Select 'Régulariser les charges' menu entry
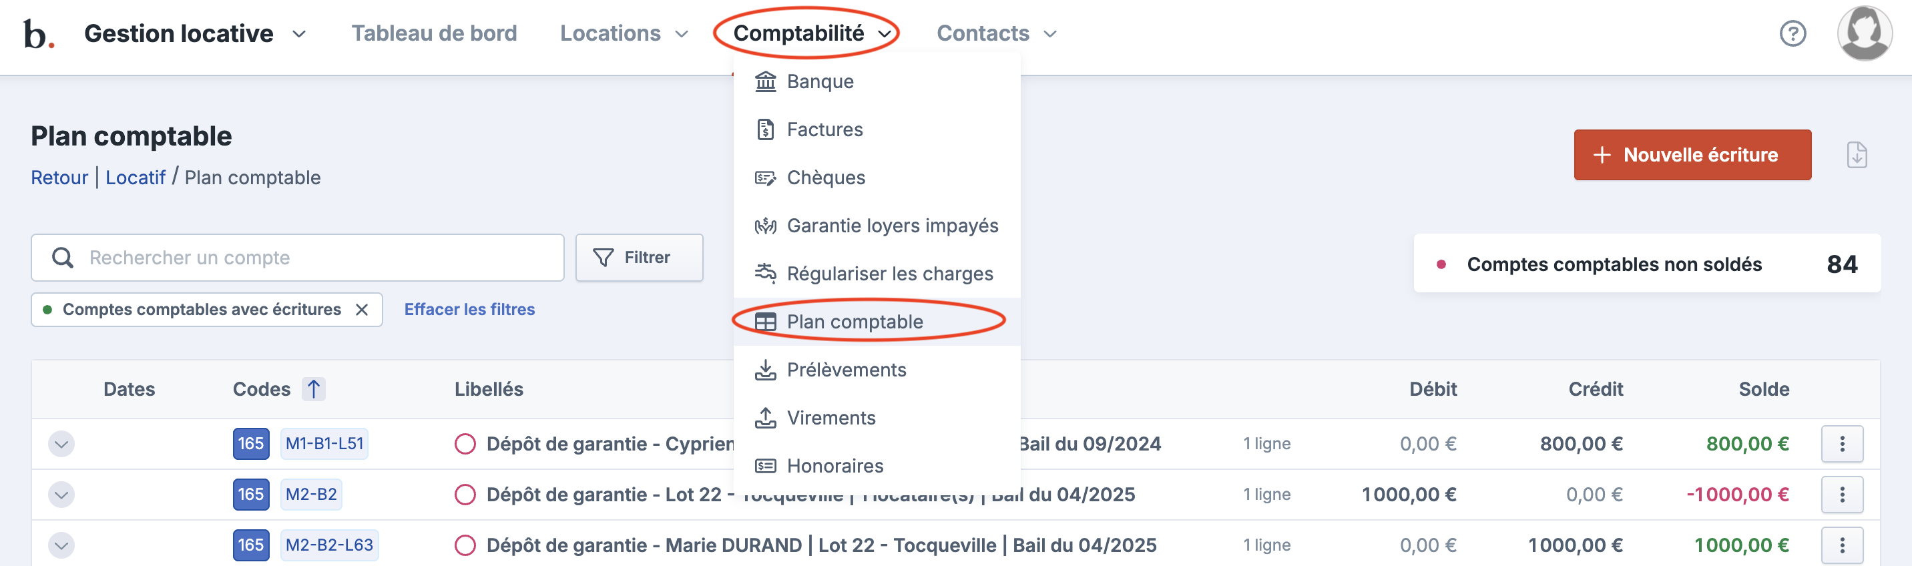The image size is (1912, 566). 889,274
